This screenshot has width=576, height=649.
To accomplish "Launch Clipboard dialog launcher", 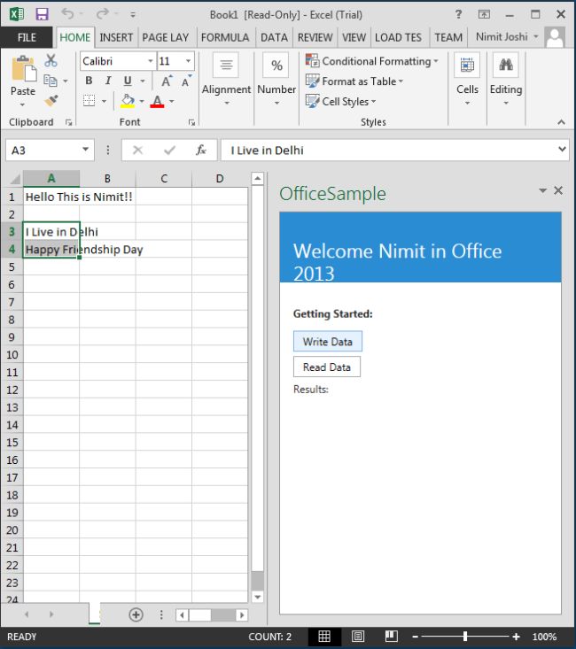I will [69, 122].
